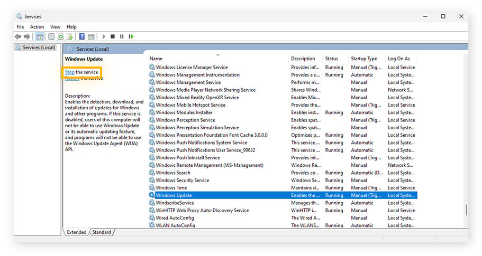Screen dimensions: 482x256
Task: Select Windows Management Service row
Action: (283, 82)
